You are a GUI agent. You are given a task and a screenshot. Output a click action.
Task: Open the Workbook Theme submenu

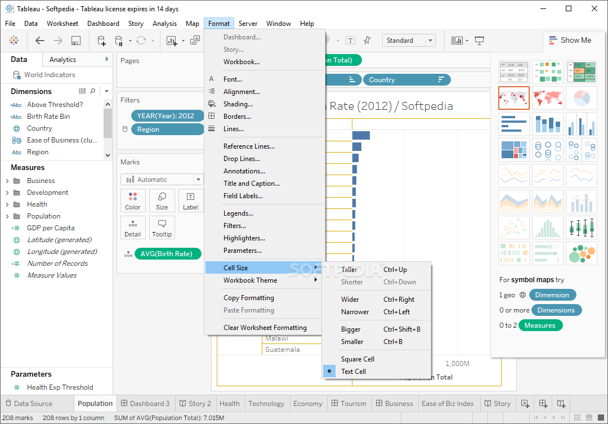pos(263,280)
